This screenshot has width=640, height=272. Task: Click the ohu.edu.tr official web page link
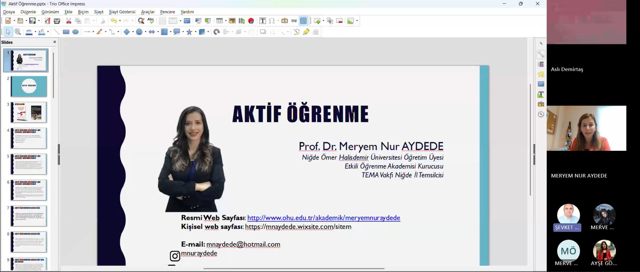[x=323, y=218]
